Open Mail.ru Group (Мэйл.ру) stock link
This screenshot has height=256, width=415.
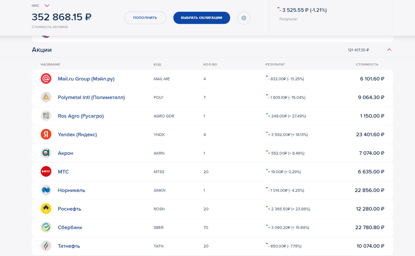[86, 79]
